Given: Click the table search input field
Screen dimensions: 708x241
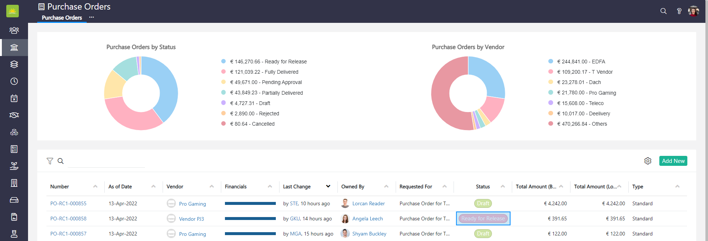Looking at the screenshot, I should [106, 161].
